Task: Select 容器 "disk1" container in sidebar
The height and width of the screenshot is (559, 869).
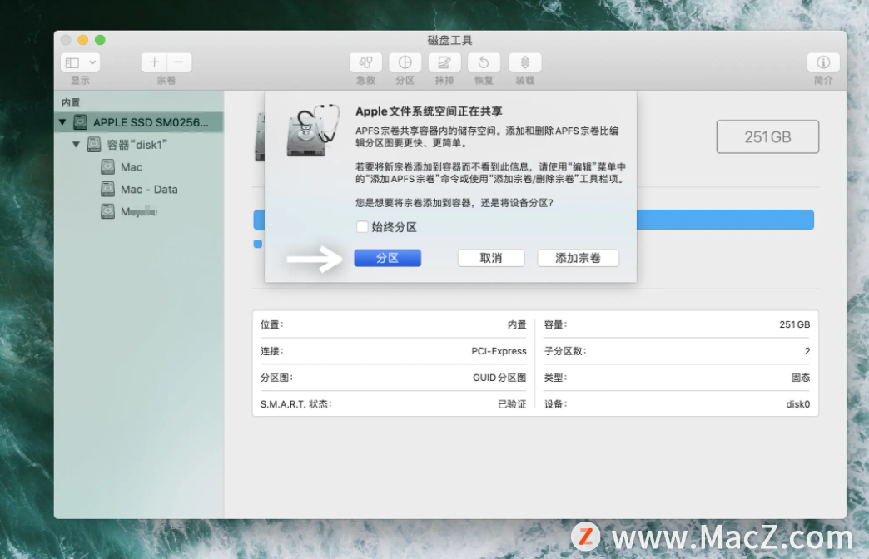Action: click(x=139, y=145)
